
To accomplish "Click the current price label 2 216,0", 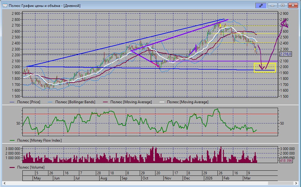I will pyautogui.click(x=286, y=54).
